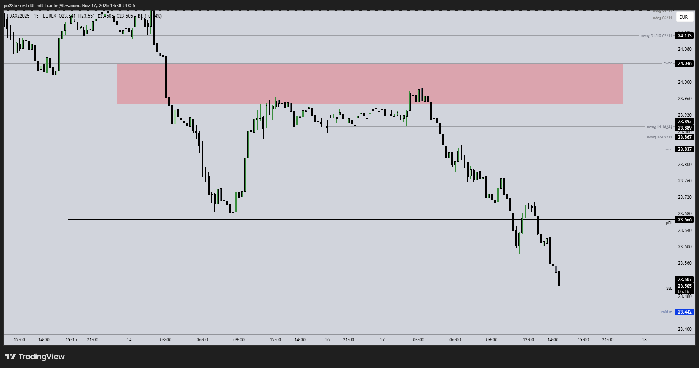Select the 24.046 nwog price tag
Viewport: 699px width, 368px height.
[x=685, y=64]
